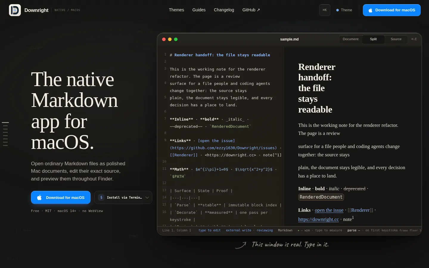Image resolution: width=429 pixels, height=268 pixels.
Task: Click hero Download for macOS button
Action: [x=61, y=197]
